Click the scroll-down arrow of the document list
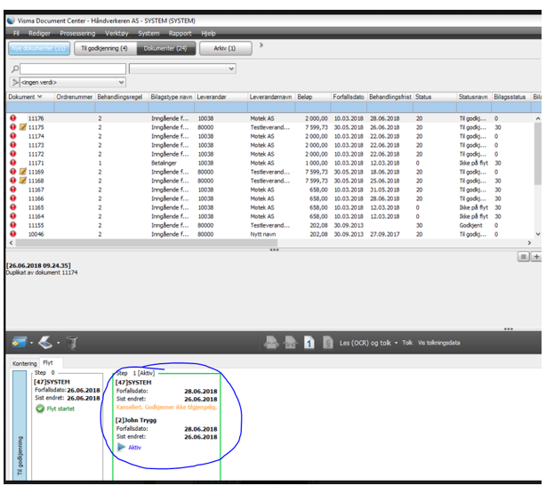Image resolution: width=546 pixels, height=486 pixels. (x=538, y=234)
